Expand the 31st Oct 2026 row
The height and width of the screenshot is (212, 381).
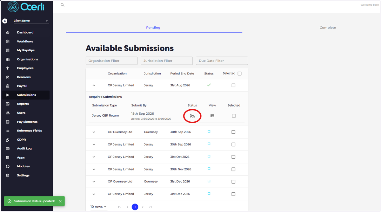94,157
